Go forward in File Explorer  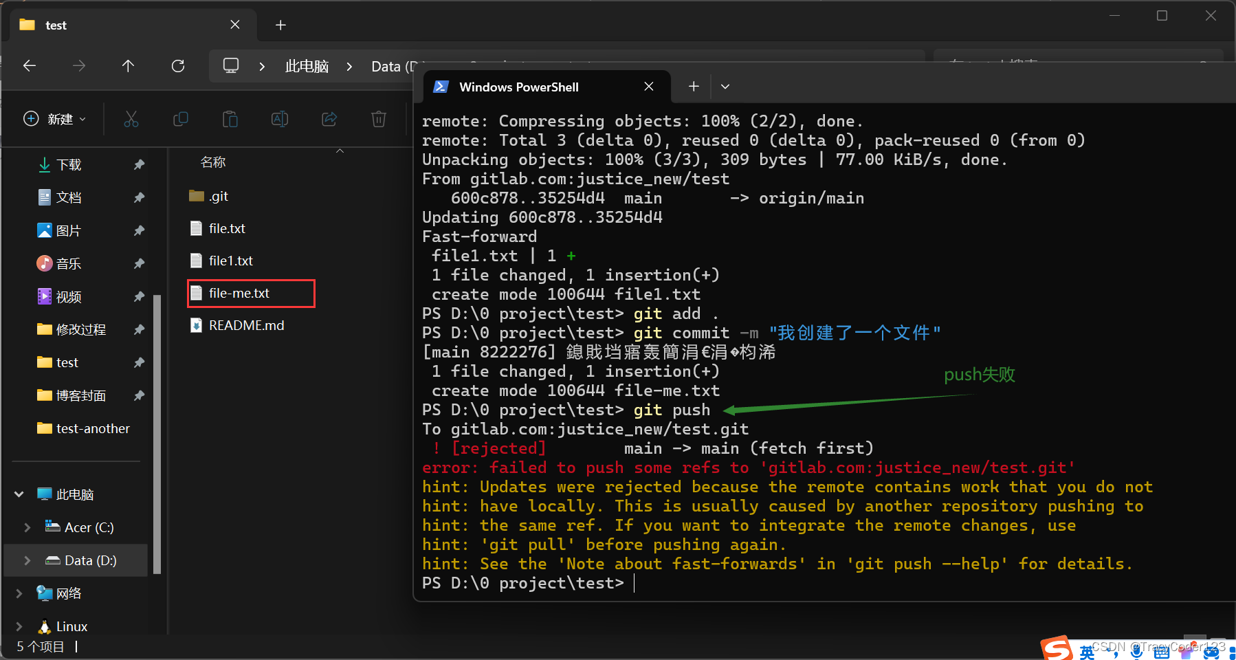click(79, 66)
